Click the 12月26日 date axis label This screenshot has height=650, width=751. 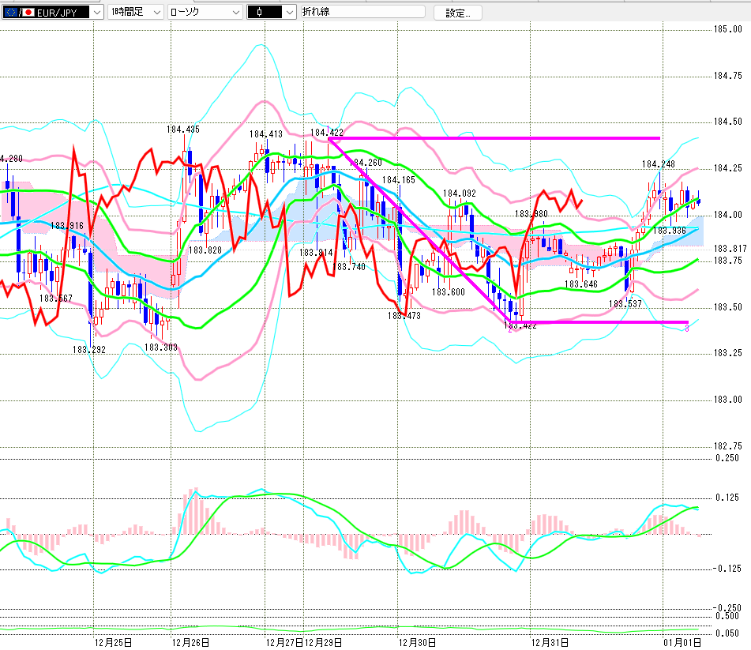[193, 643]
